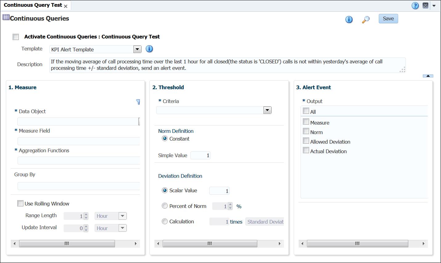Click the help question mark icon
Viewport: 441px width, 263px height.
[x=415, y=6]
